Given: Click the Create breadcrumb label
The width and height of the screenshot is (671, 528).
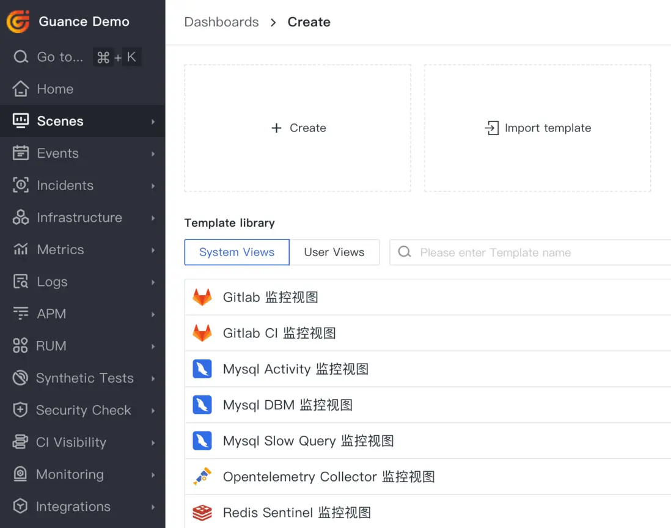Looking at the screenshot, I should click(x=309, y=22).
